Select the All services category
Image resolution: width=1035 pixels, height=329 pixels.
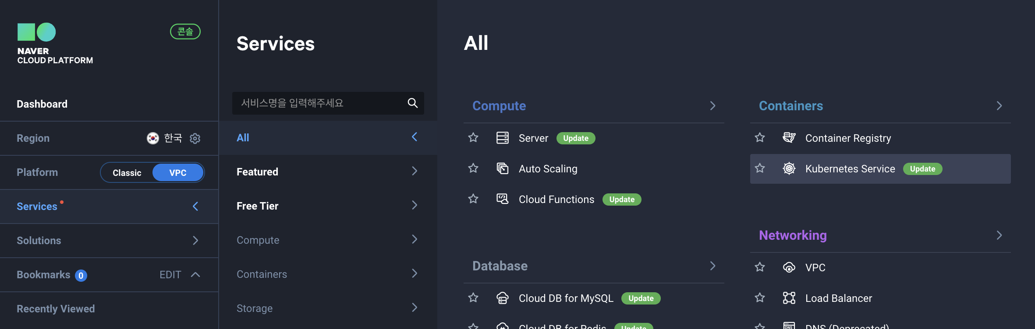(x=328, y=137)
